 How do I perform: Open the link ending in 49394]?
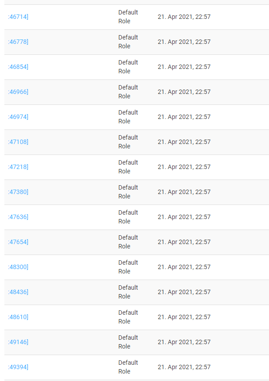coord(18,367)
